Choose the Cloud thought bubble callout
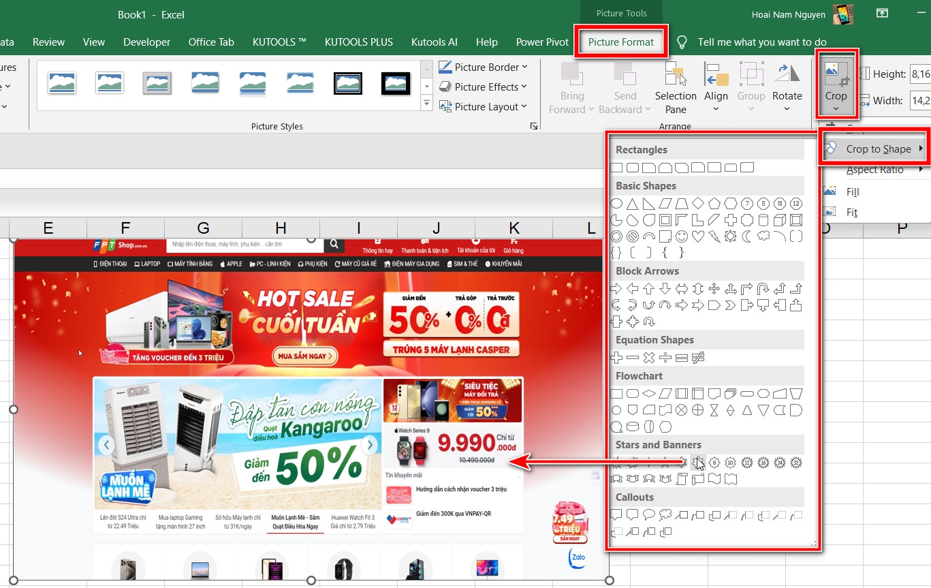The height and width of the screenshot is (588, 931). click(665, 514)
